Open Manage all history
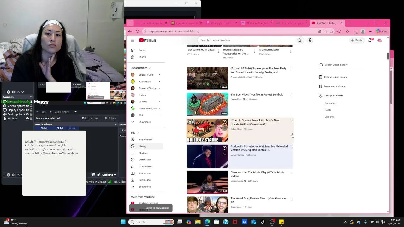 pos(331,96)
